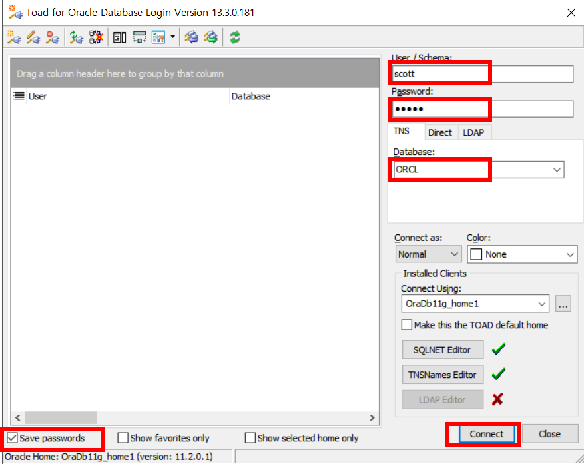Click the export connections green-arrow icon
The width and height of the screenshot is (584, 464).
coord(211,37)
